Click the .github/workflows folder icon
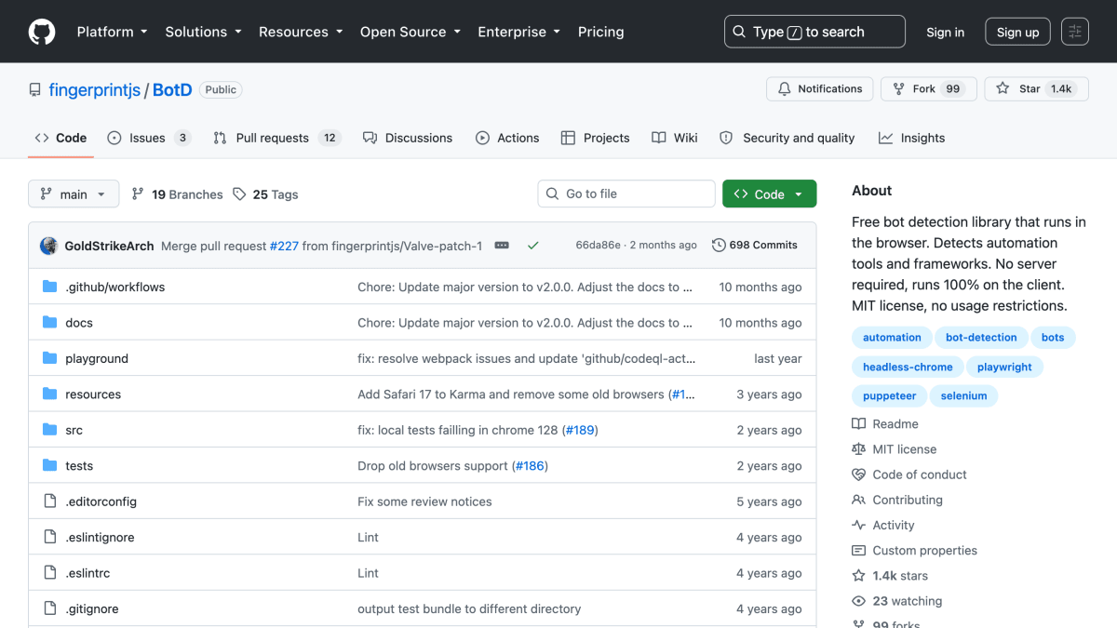The height and width of the screenshot is (628, 1117). coord(50,287)
